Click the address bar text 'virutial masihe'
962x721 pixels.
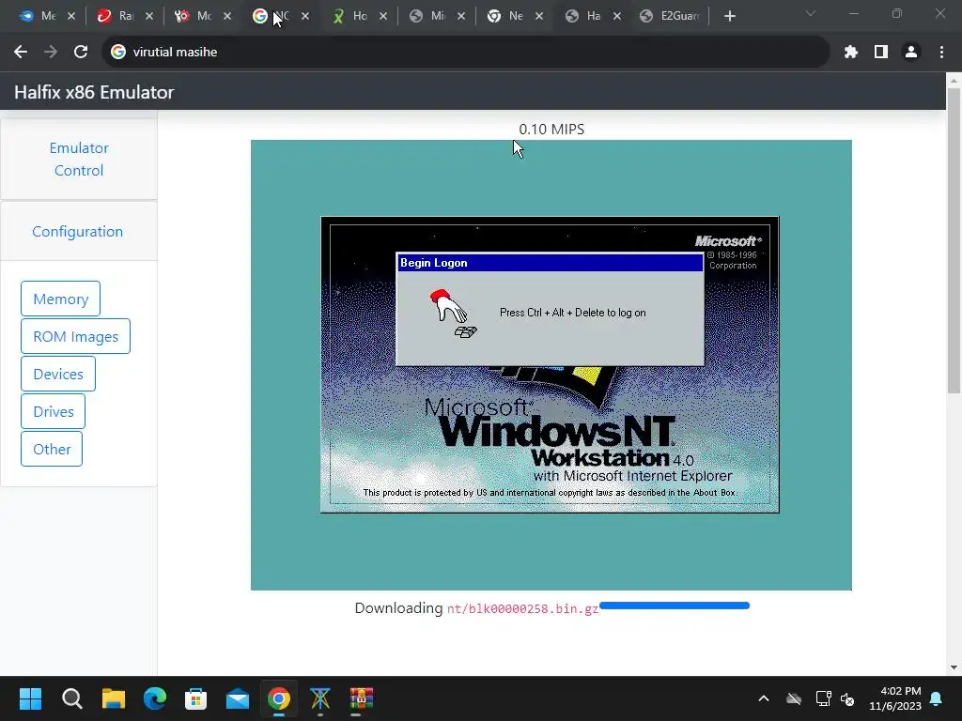tap(175, 53)
